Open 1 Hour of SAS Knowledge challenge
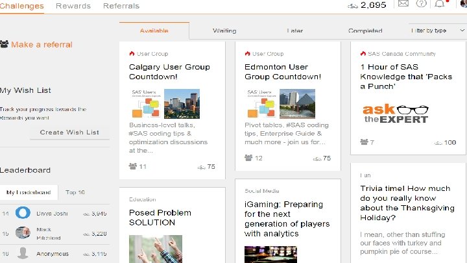 [406, 77]
